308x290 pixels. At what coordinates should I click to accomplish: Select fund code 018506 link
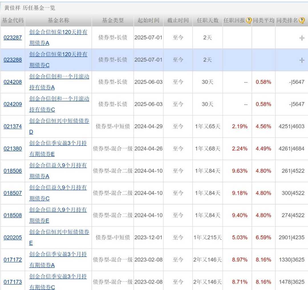coord(13,171)
